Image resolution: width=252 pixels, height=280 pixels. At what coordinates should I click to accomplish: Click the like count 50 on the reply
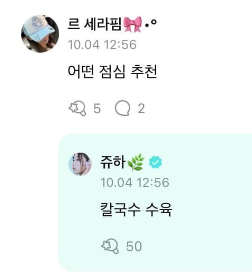coord(134,246)
